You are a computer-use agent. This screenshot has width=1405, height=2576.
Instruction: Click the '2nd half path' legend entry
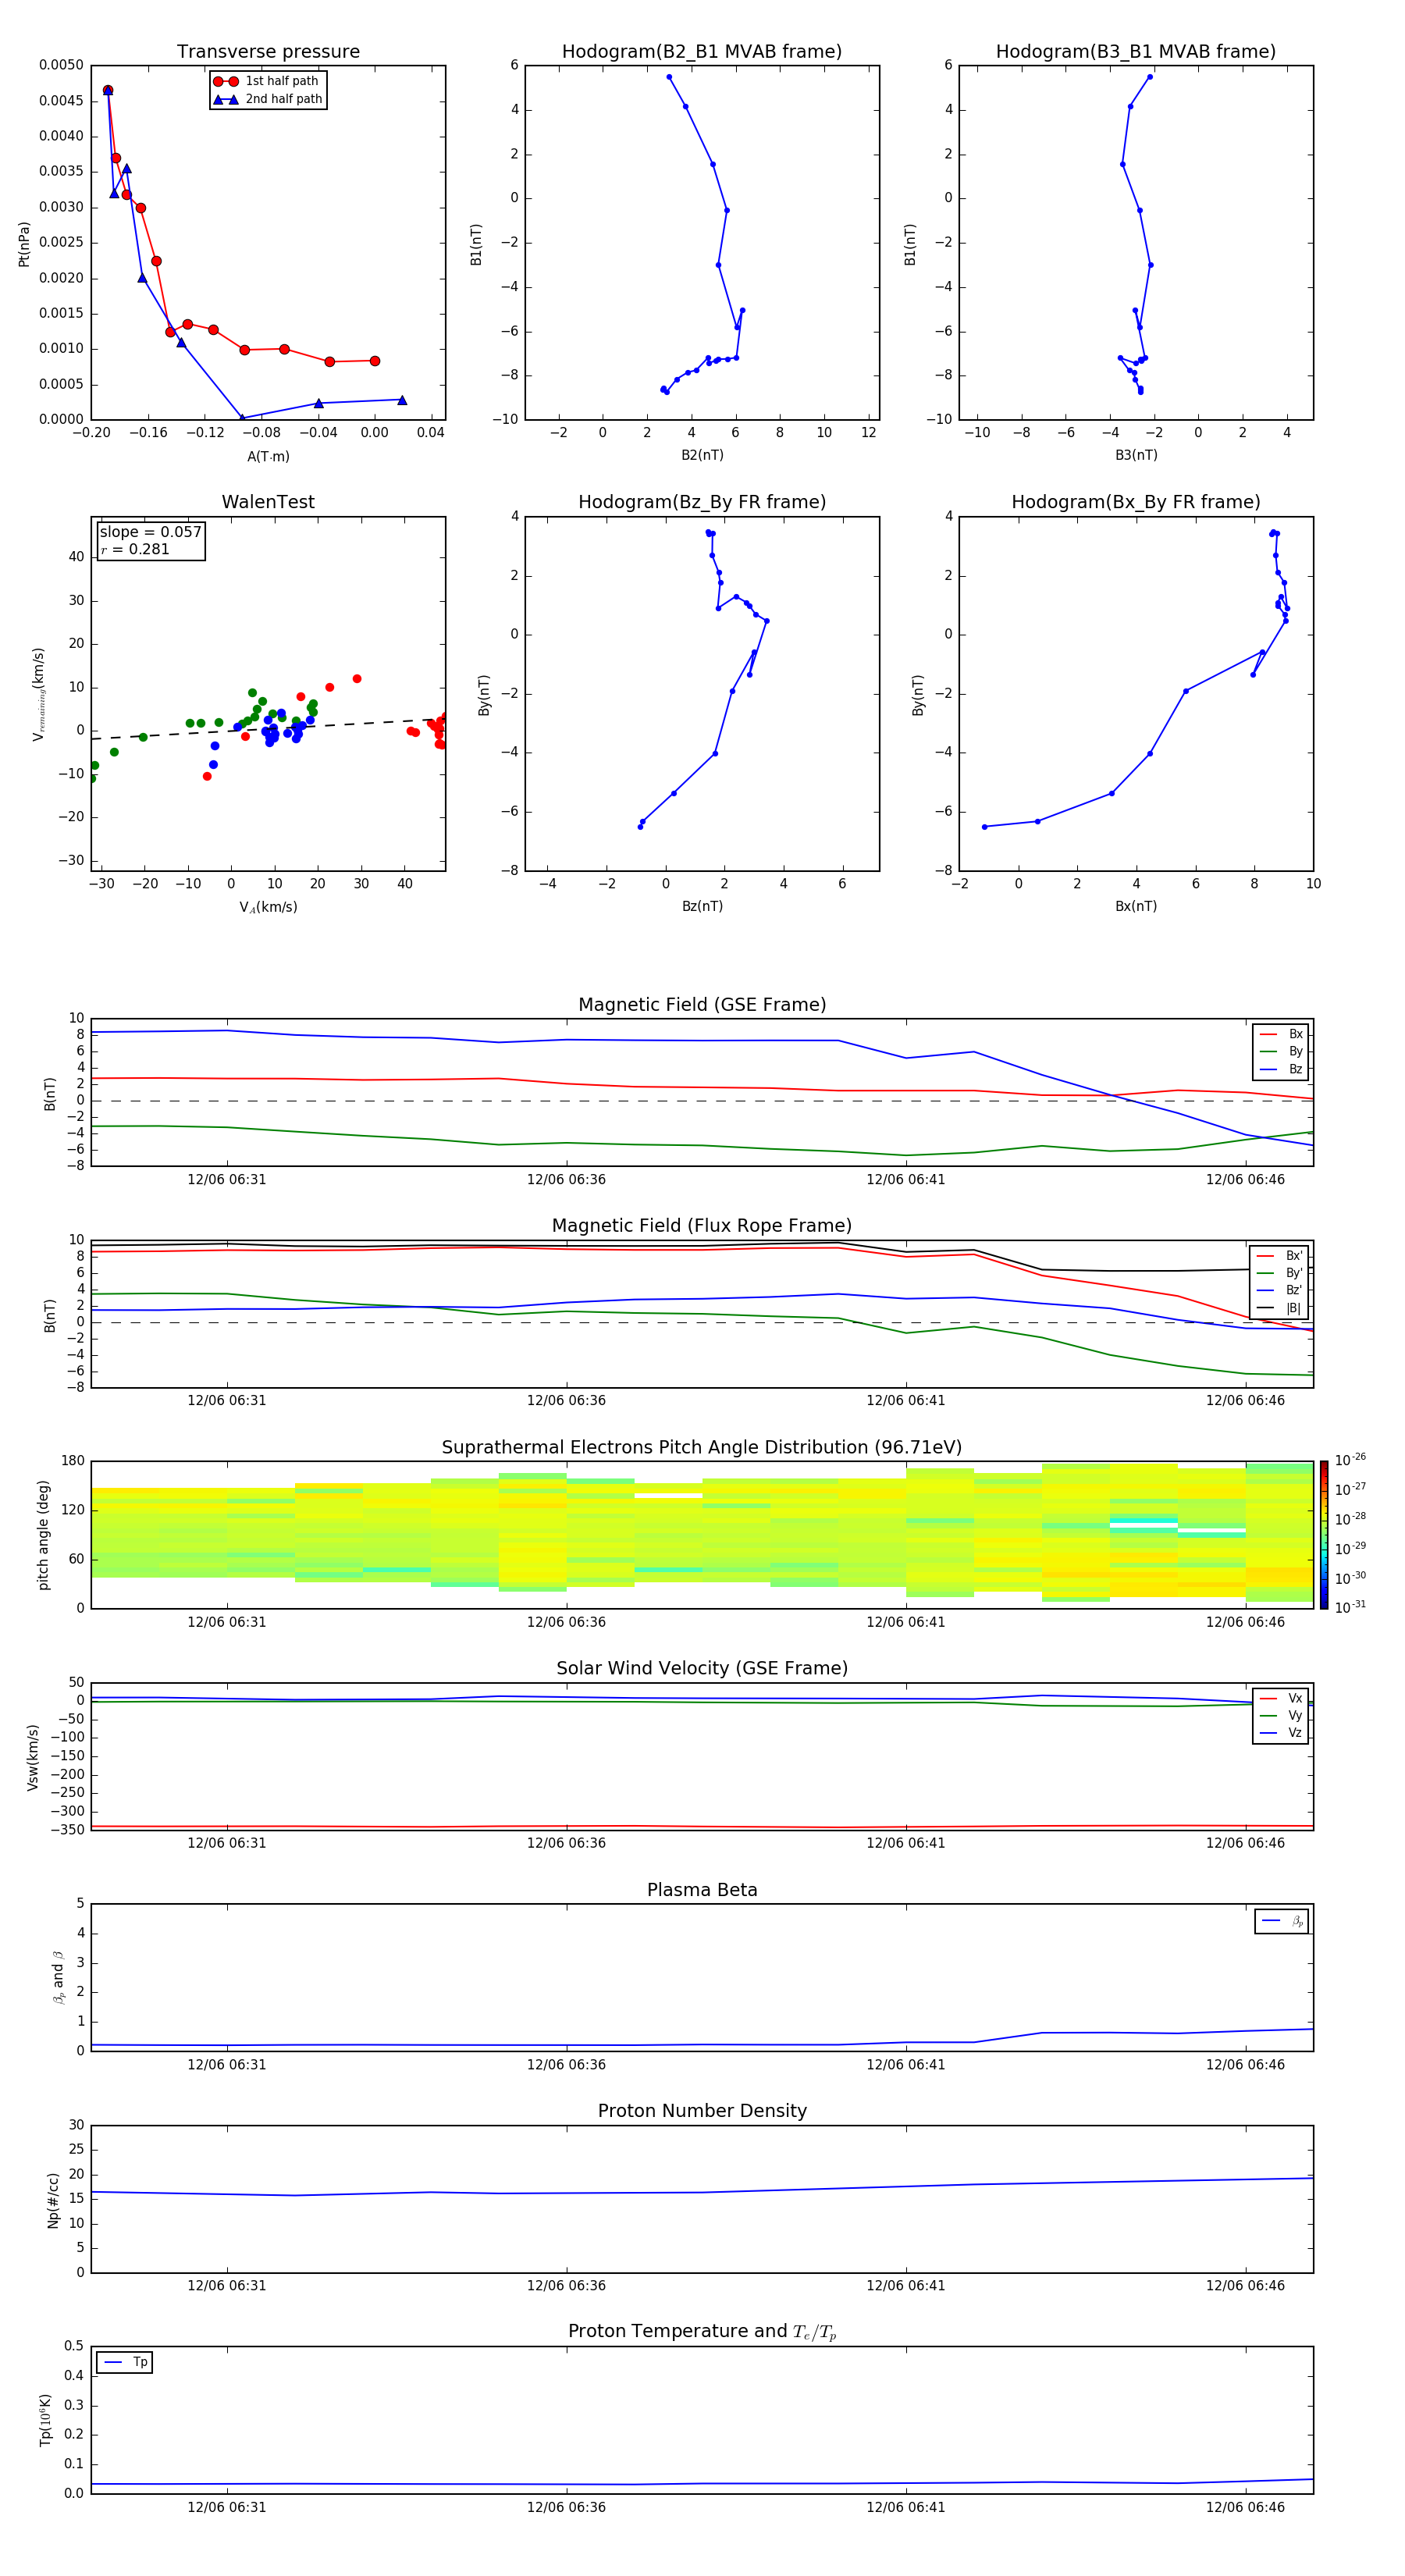pos(267,99)
